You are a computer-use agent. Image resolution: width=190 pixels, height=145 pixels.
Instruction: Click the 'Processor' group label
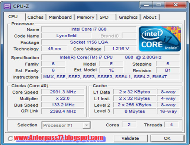tap(23, 24)
